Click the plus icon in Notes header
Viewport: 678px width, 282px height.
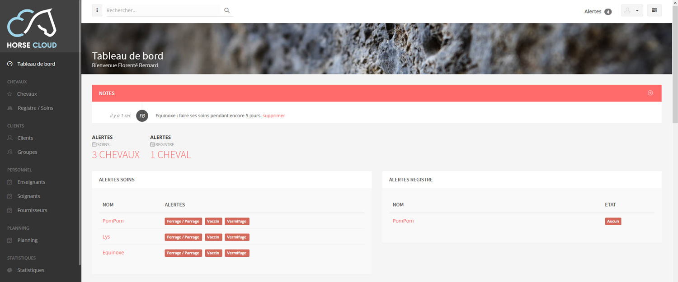[x=650, y=93]
